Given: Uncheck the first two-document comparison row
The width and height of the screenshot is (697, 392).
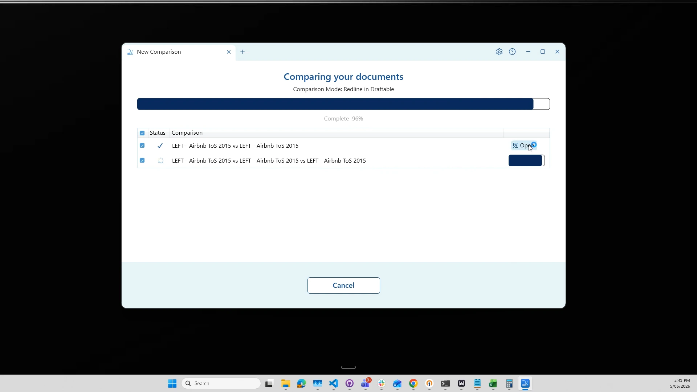Looking at the screenshot, I should click(x=142, y=146).
